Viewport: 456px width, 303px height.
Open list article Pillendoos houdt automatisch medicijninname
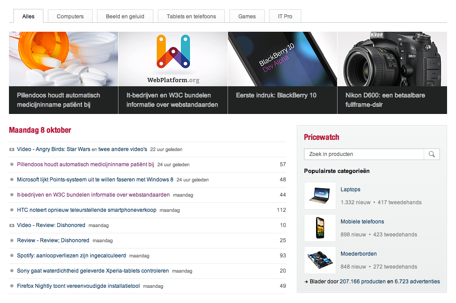[x=85, y=164]
